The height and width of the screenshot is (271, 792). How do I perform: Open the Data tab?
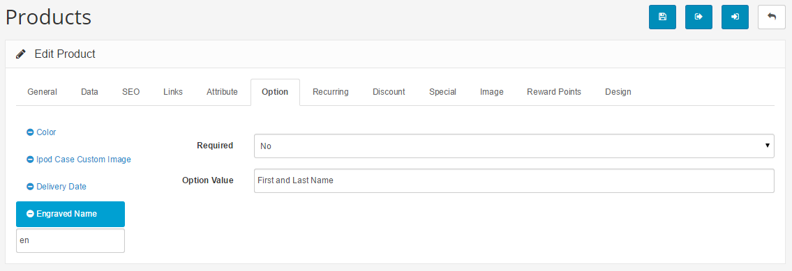[89, 92]
